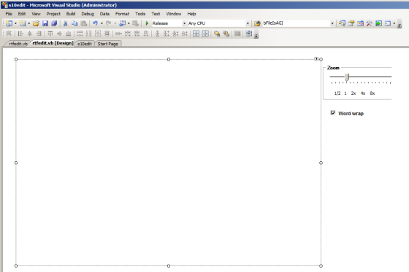Open the other windows dropdown arrow
The image size is (409, 272).
pos(394,23)
